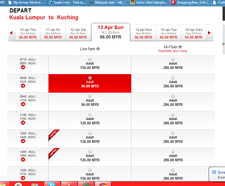Select Low fare 156.00 MYR for 1525 flight
Viewport: 225px width, 186px height.
coord(90,170)
